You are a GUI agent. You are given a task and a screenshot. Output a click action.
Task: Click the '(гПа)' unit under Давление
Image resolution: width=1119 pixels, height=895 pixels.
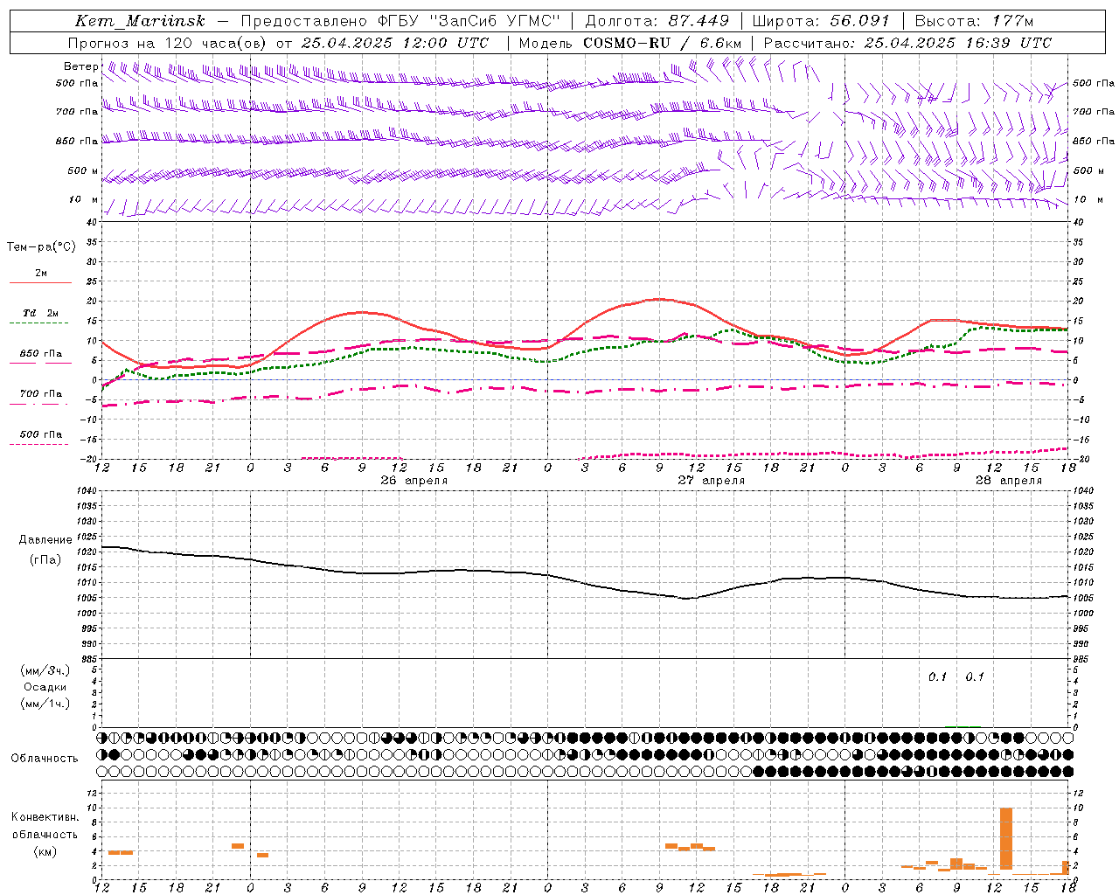pyautogui.click(x=45, y=560)
